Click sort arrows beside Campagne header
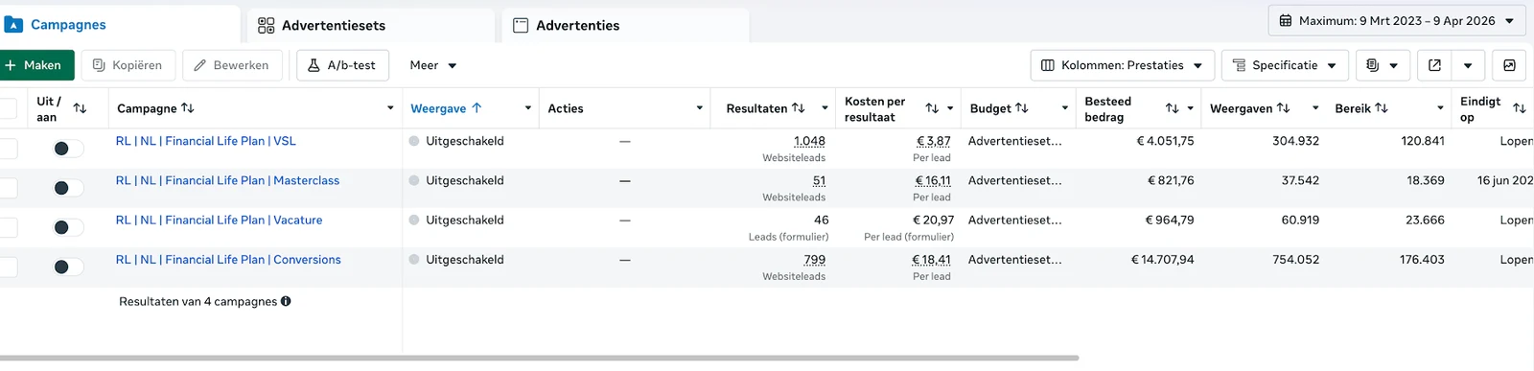 click(x=188, y=108)
